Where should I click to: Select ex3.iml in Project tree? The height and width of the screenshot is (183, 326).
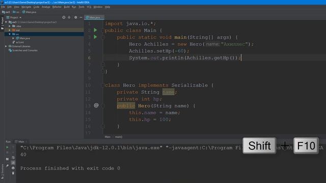pyautogui.click(x=18, y=42)
